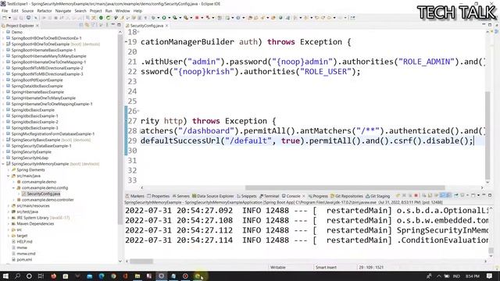The image size is (500, 281).
Task: Switch to the Terminal tab
Action: click(269, 196)
